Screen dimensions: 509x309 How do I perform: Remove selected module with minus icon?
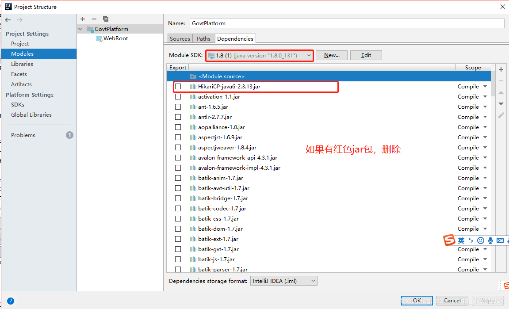pos(94,19)
